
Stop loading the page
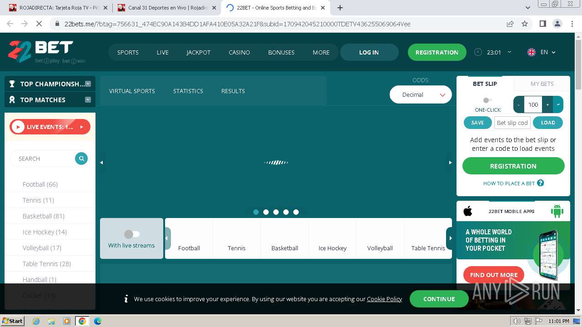[x=39, y=24]
